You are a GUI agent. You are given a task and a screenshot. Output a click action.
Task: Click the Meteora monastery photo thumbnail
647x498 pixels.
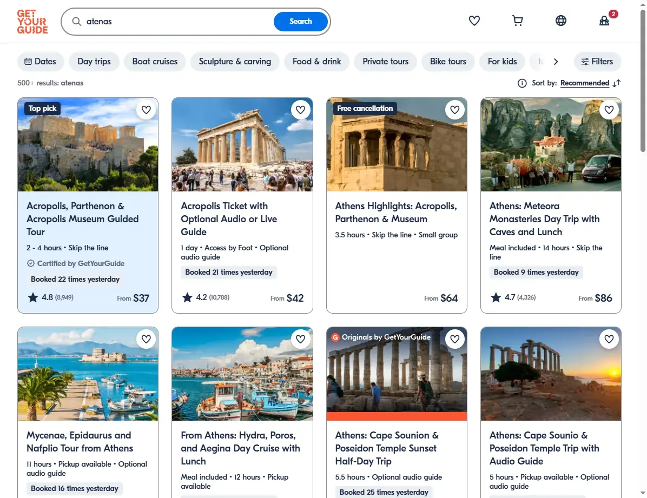(x=551, y=144)
